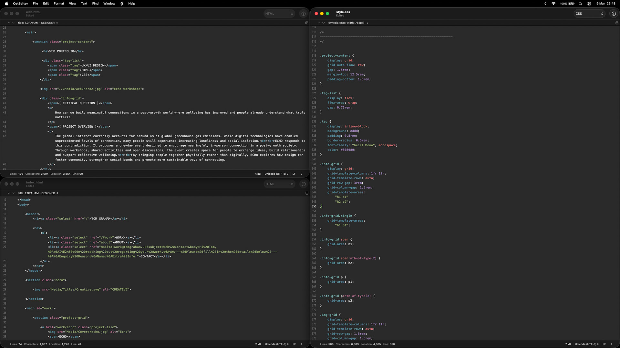Open the Format menu
Image resolution: width=620 pixels, height=348 pixels.
pos(59,4)
